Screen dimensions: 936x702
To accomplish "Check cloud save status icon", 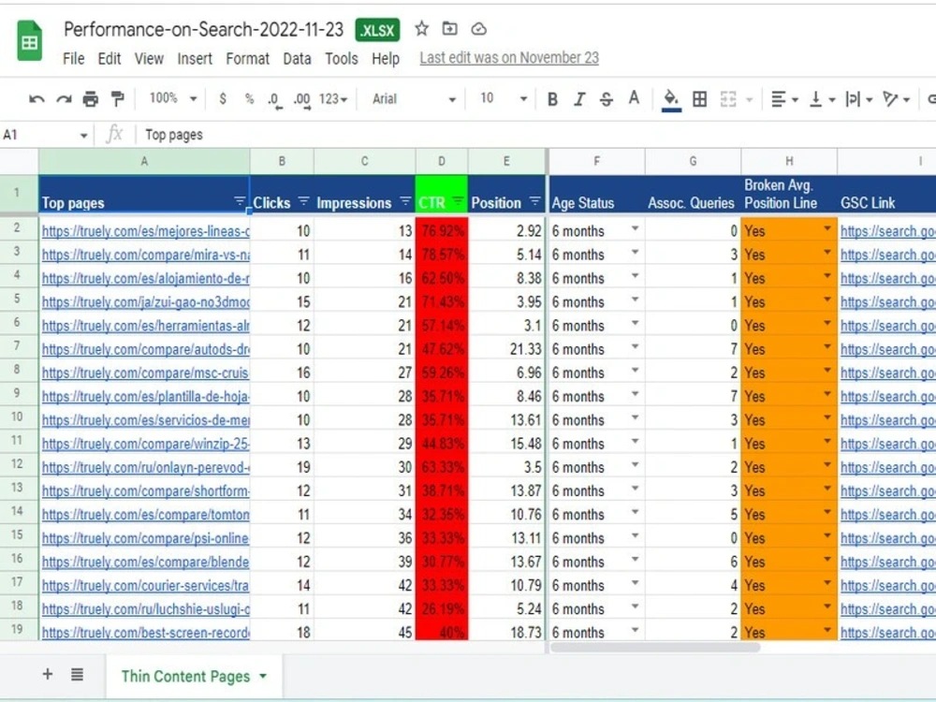I will pos(478,29).
